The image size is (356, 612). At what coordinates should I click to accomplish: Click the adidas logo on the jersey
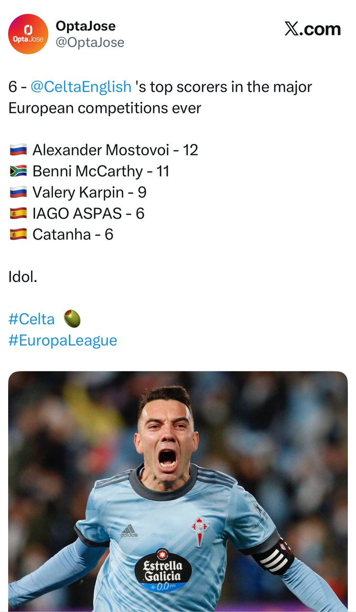point(129,531)
